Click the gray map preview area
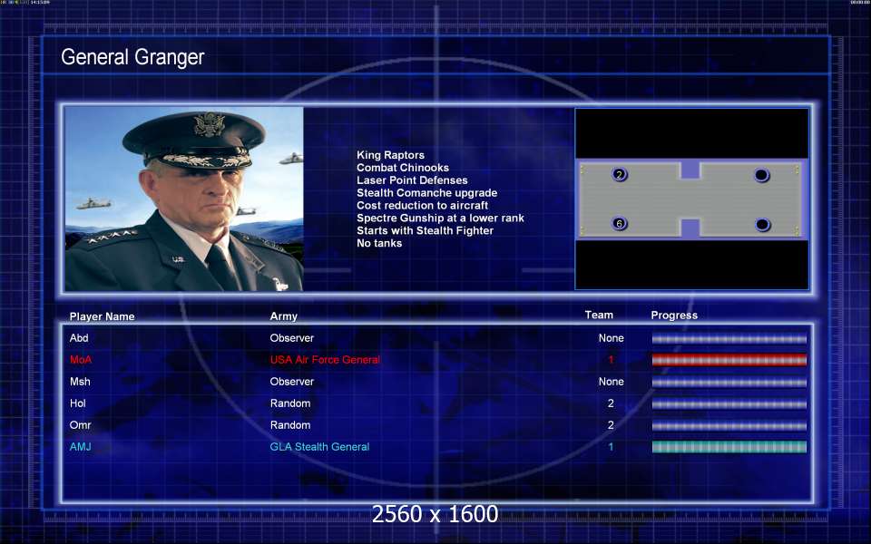This screenshot has width=871, height=544. (690, 199)
